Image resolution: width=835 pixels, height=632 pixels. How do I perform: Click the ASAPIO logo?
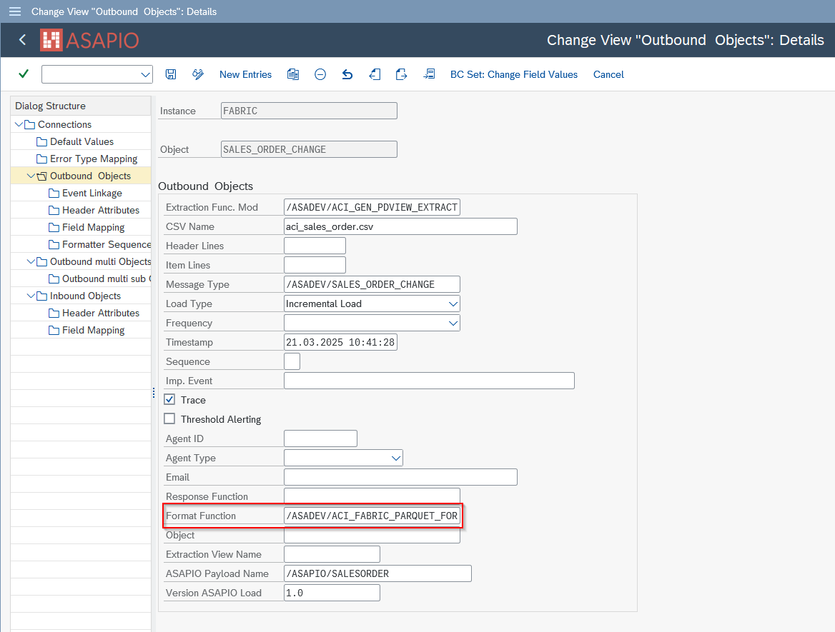(89, 41)
